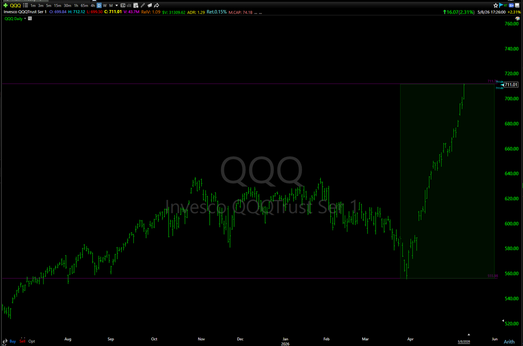The height and width of the screenshot is (346, 523).
Task: Switch to the 65m timeframe
Action: (x=85, y=6)
